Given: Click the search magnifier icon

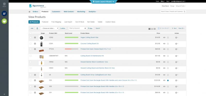Looking at the screenshot, I should 184,11.
